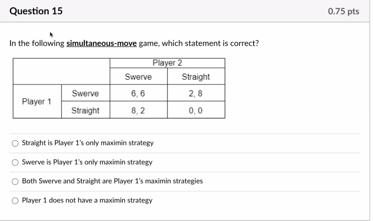Select radio button for Straight only maximin strategy
Viewport: 373px width, 221px height.
(15, 143)
